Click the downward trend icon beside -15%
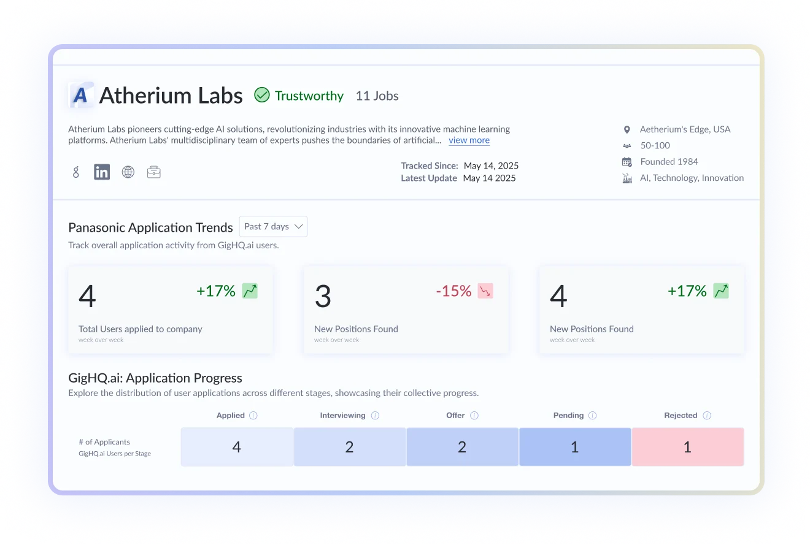810x545 pixels. [485, 291]
